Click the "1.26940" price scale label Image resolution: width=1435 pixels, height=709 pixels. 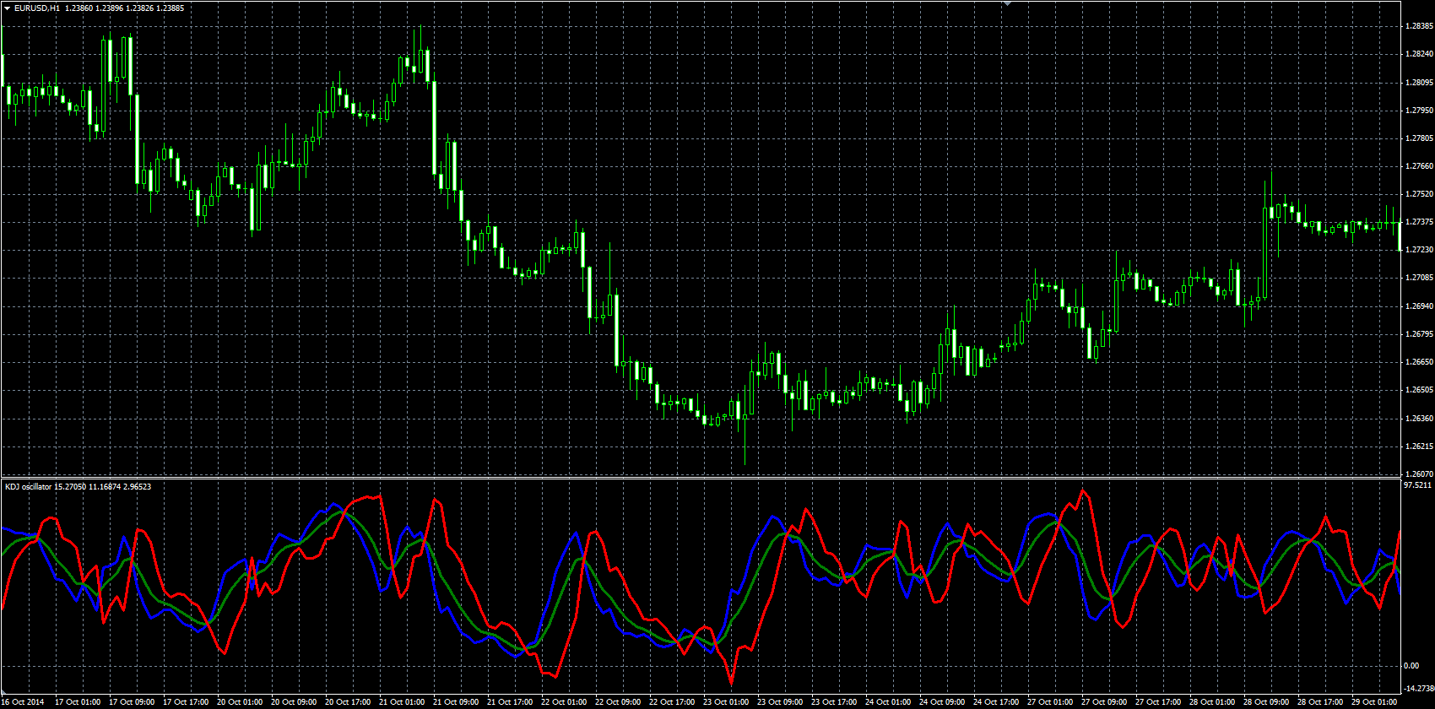tap(1418, 306)
